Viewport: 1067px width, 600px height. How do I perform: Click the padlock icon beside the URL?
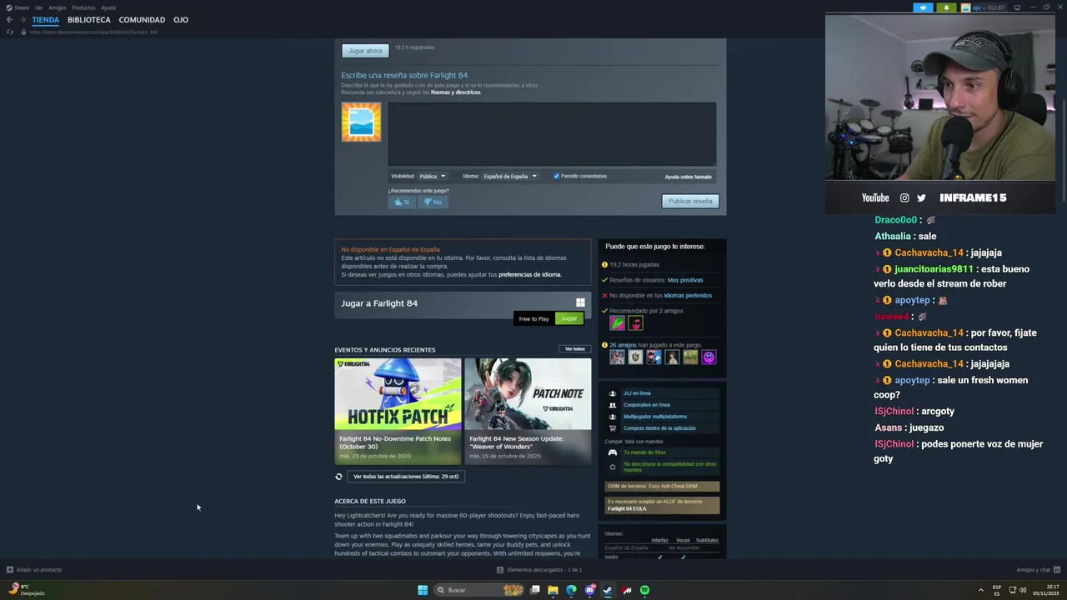pos(23,32)
